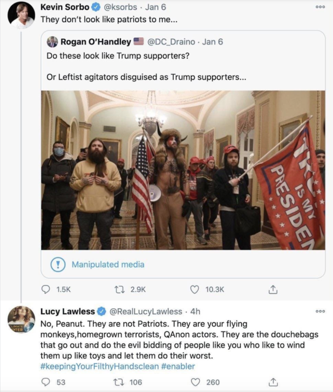
Task: Open more options on Kevin Sorbo's tweet
Action: [320, 7]
